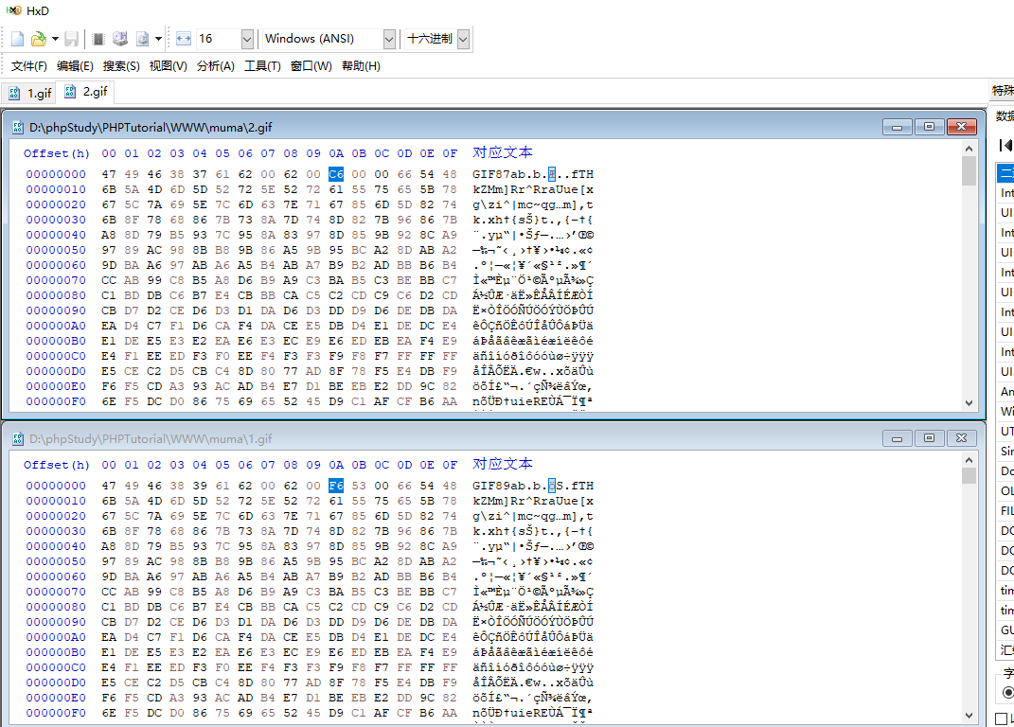The width and height of the screenshot is (1014, 727).
Task: Open the 编辑(E) menu
Action: 75,66
